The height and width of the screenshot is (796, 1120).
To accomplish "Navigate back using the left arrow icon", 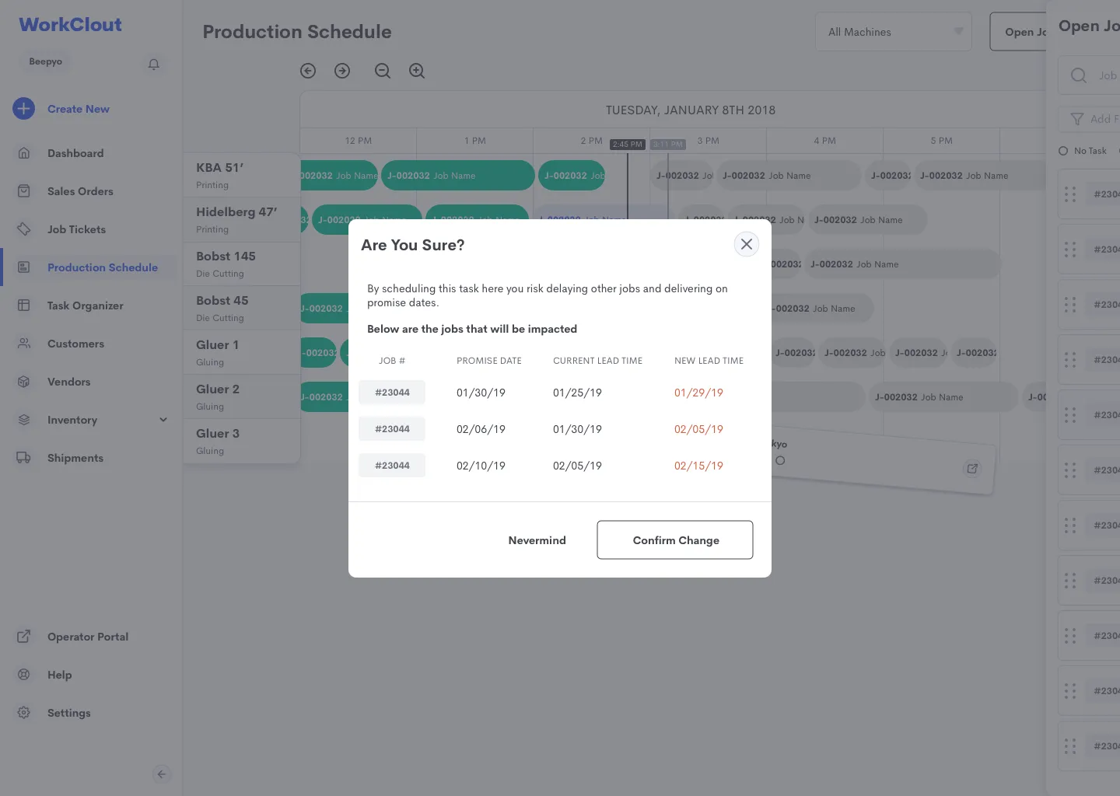I will [x=308, y=71].
